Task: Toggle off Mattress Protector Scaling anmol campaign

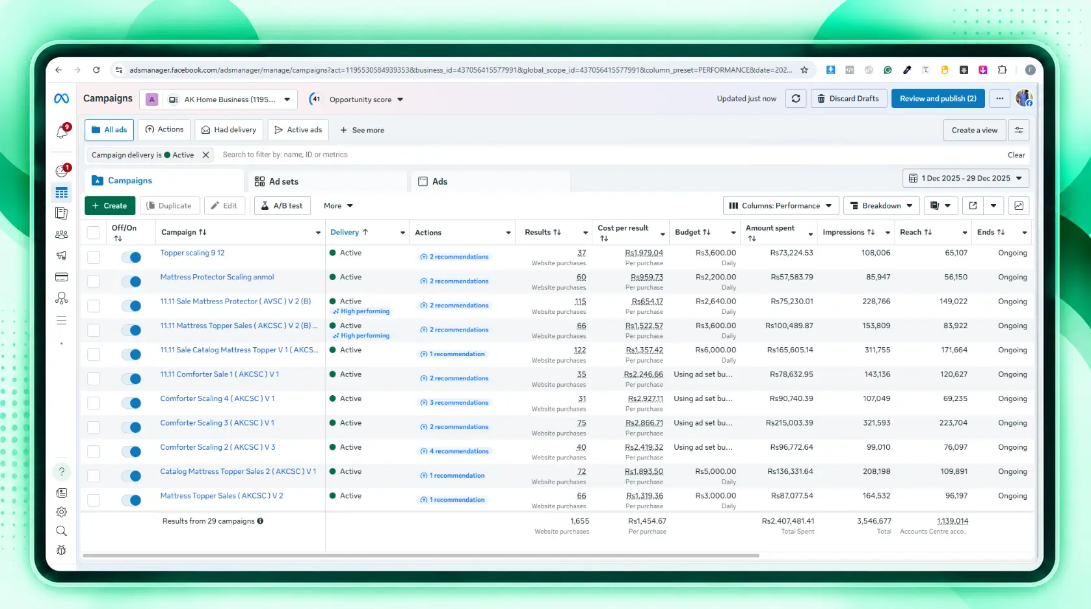Action: tap(131, 281)
